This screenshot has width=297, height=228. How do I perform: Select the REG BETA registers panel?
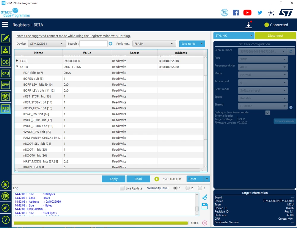5,109
